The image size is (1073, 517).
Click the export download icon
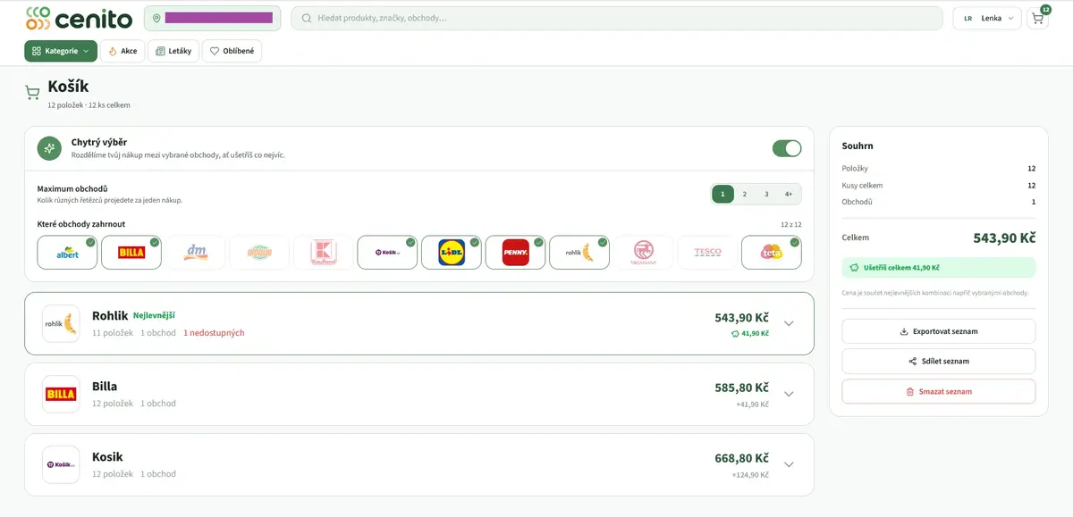[x=904, y=331]
